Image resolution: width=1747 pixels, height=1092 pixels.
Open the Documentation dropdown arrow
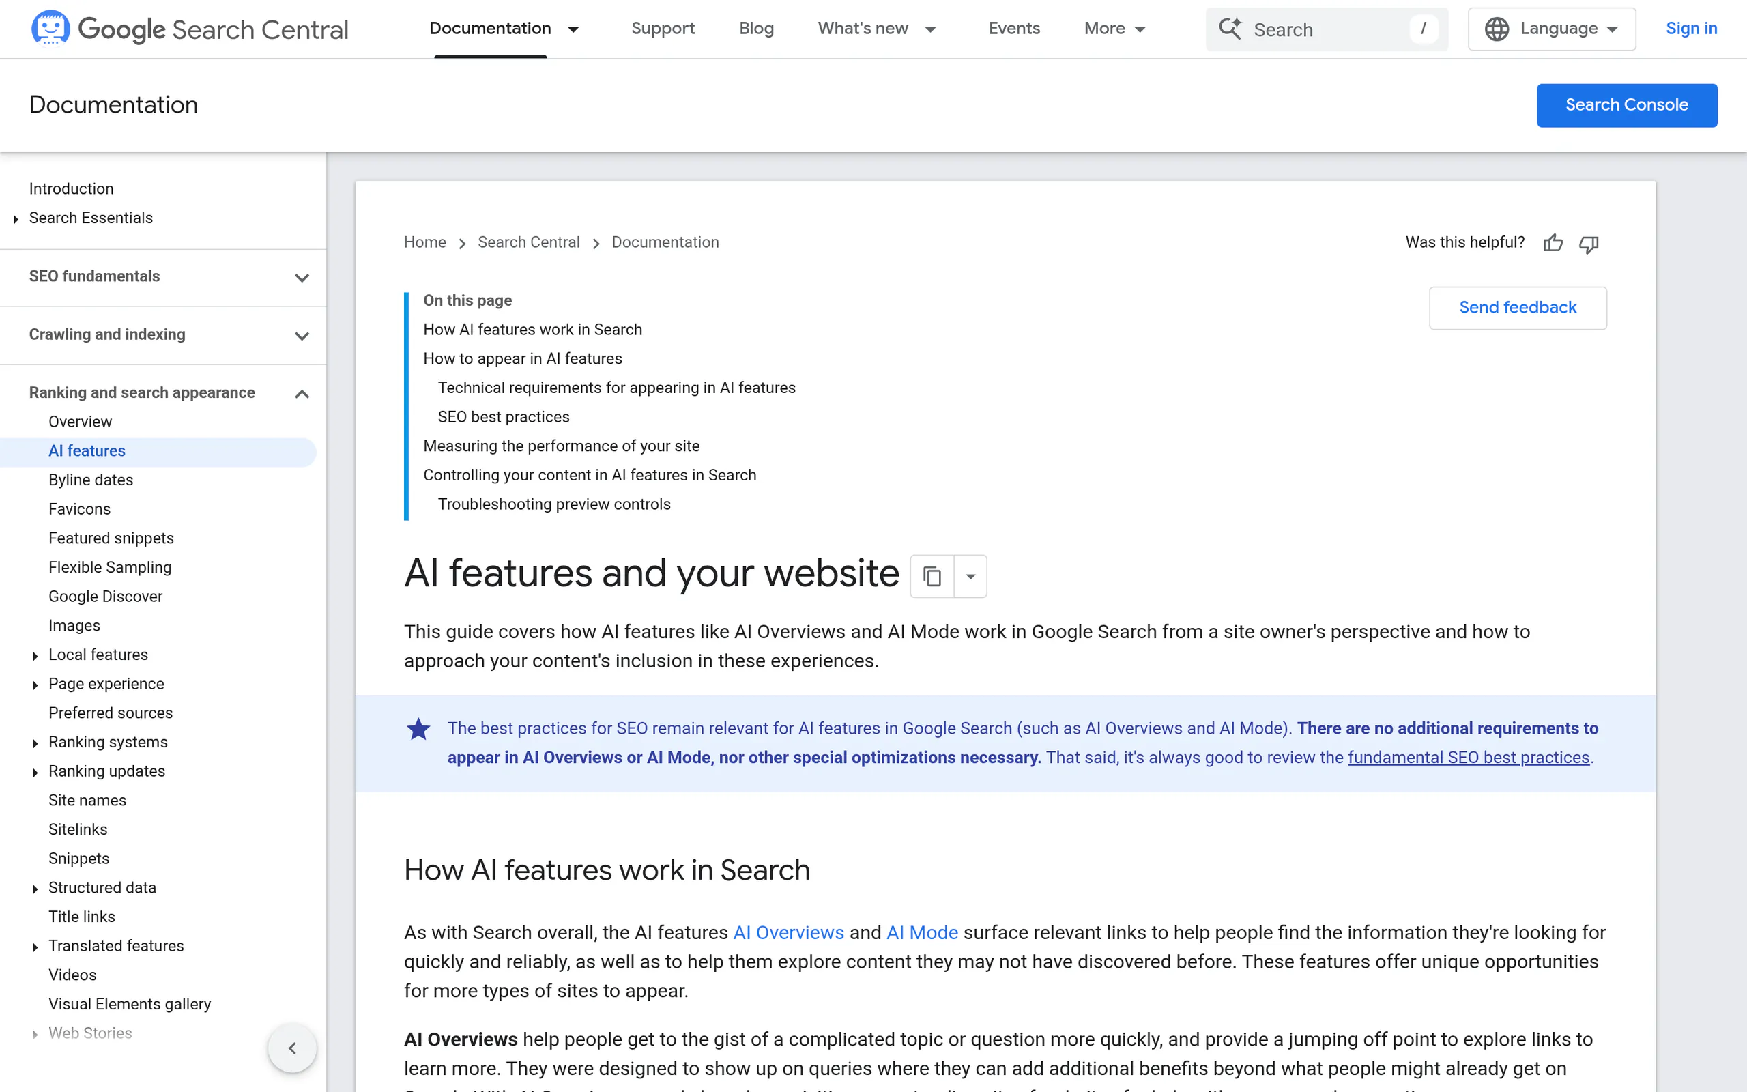point(573,29)
